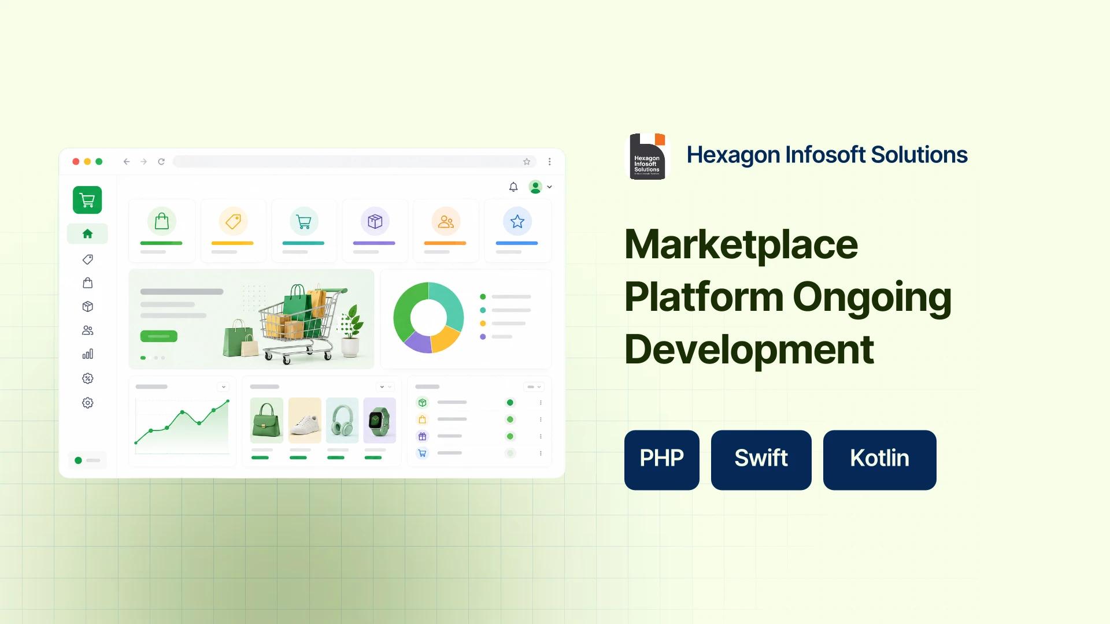Click the green button in the cart banner
This screenshot has width=1110, height=624.
pyautogui.click(x=159, y=336)
